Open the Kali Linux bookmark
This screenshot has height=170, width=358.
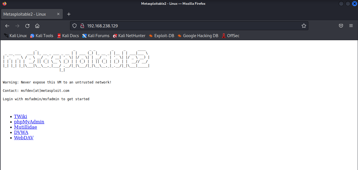15,36
